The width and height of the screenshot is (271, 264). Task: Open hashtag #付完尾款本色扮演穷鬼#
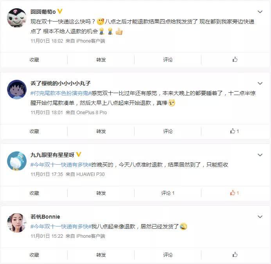pos(61,93)
